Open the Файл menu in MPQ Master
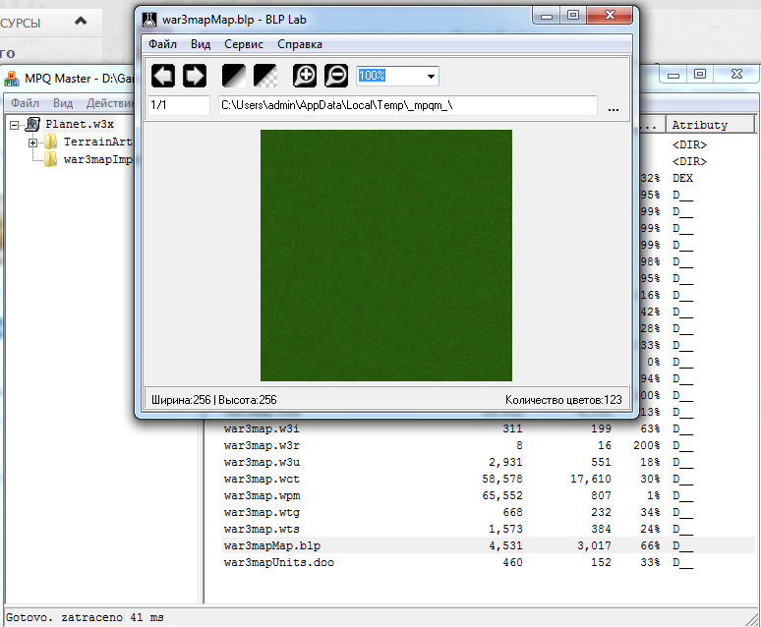This screenshot has width=761, height=627. (25, 103)
